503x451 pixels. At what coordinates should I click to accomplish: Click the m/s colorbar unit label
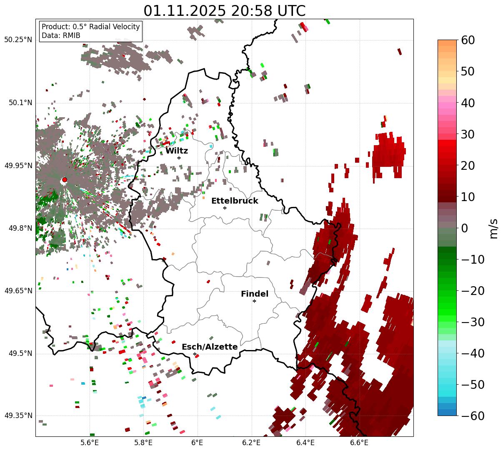tap(493, 228)
